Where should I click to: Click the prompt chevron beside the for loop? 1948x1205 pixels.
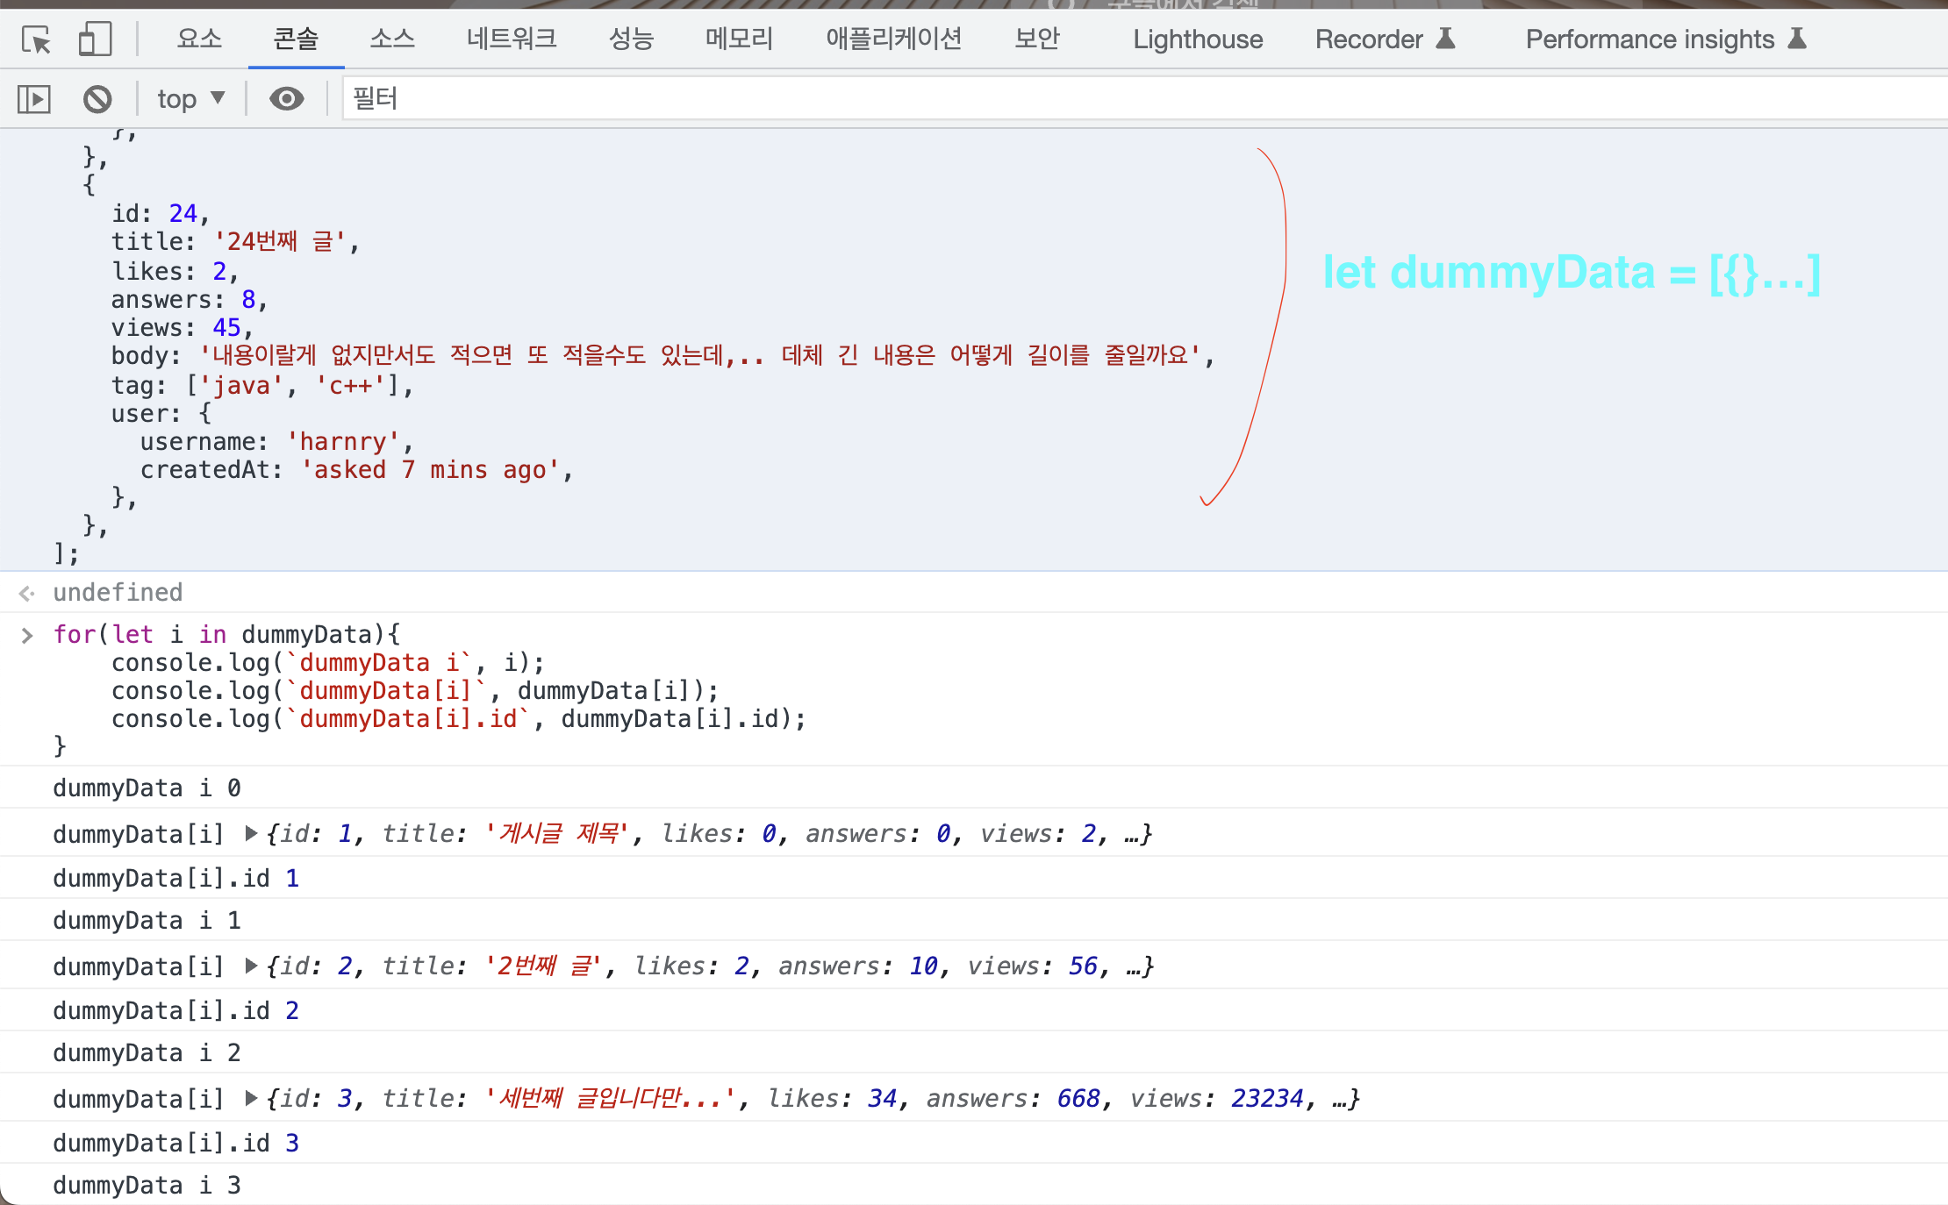(x=27, y=635)
